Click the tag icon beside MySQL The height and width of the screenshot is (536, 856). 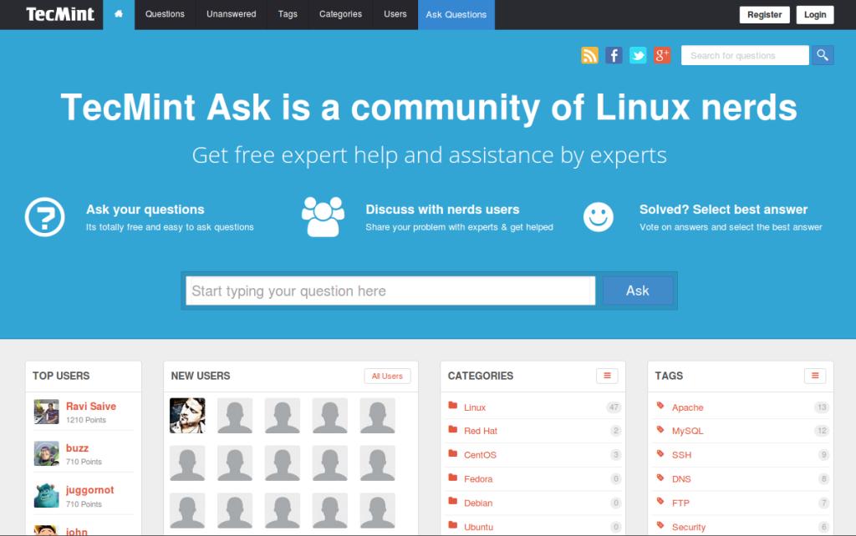tap(660, 430)
